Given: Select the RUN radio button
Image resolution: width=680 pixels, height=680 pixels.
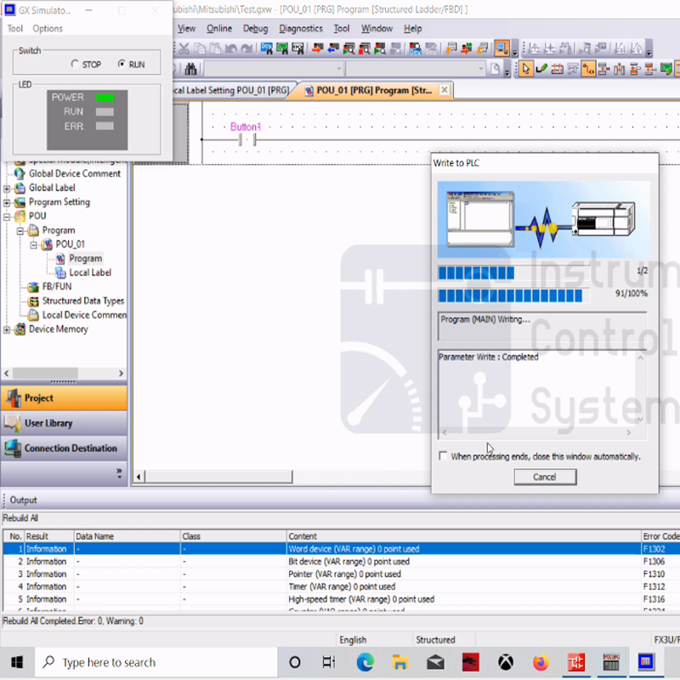Looking at the screenshot, I should [x=122, y=65].
